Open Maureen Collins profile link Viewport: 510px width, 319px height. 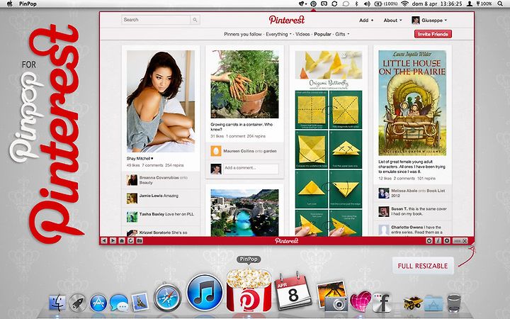[x=239, y=151]
